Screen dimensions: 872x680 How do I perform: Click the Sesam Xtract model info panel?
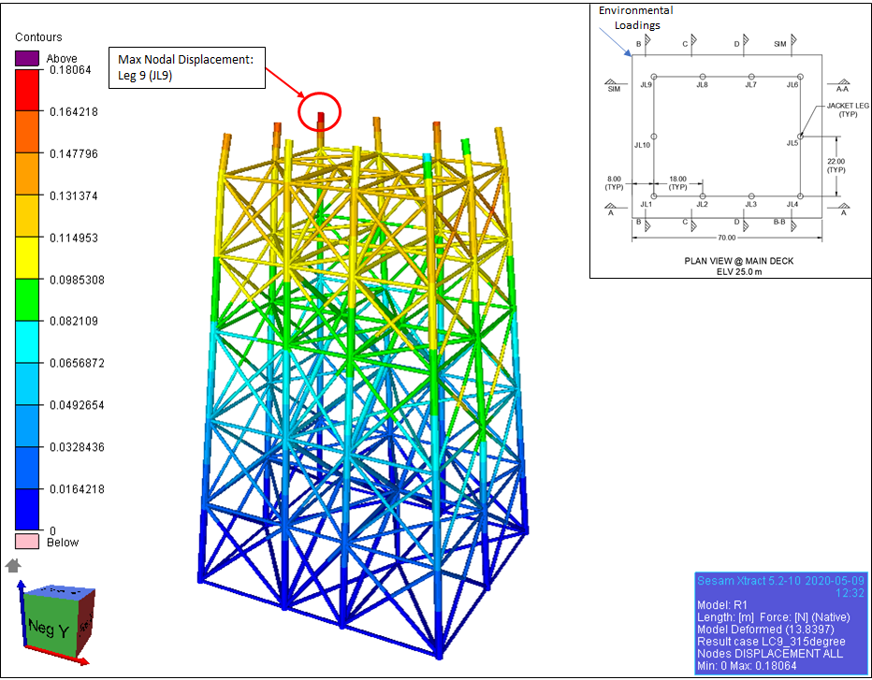pyautogui.click(x=781, y=620)
